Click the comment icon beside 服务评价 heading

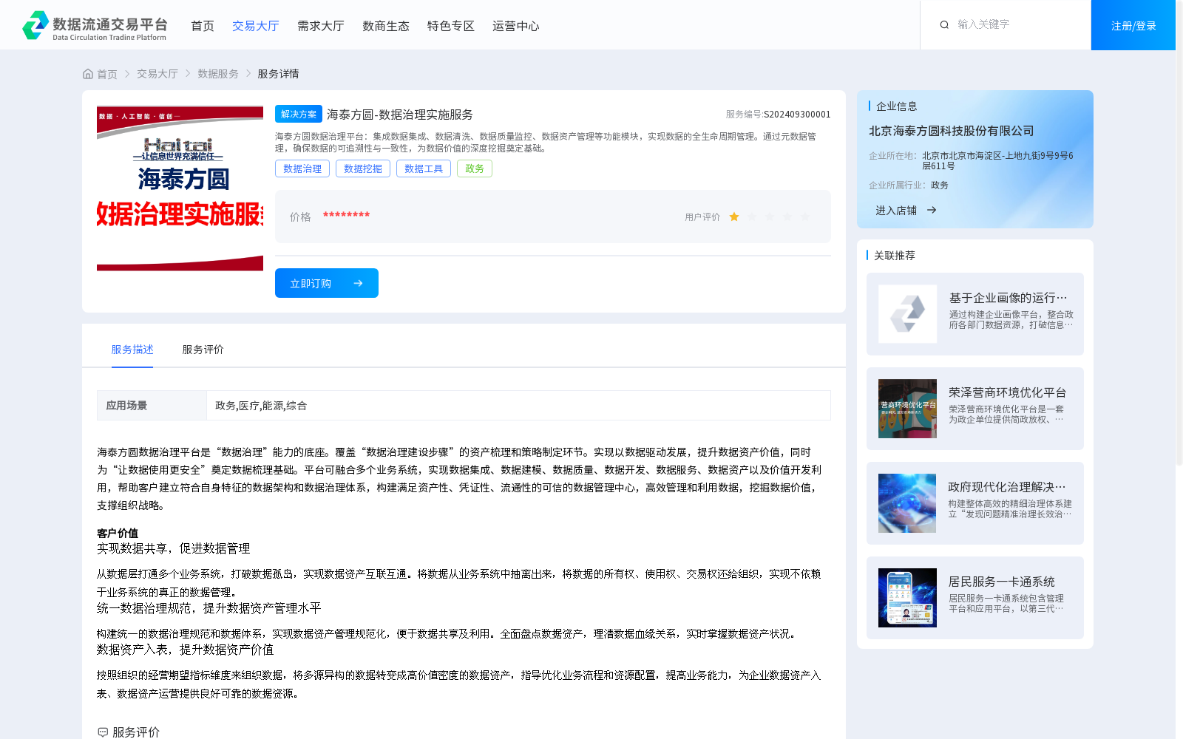(103, 732)
